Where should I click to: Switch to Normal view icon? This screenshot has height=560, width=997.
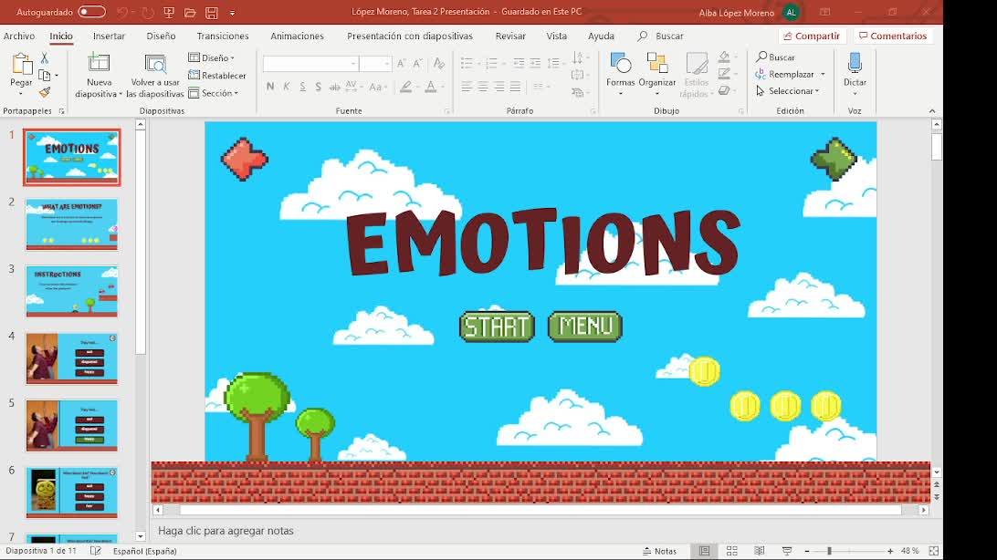tap(704, 551)
